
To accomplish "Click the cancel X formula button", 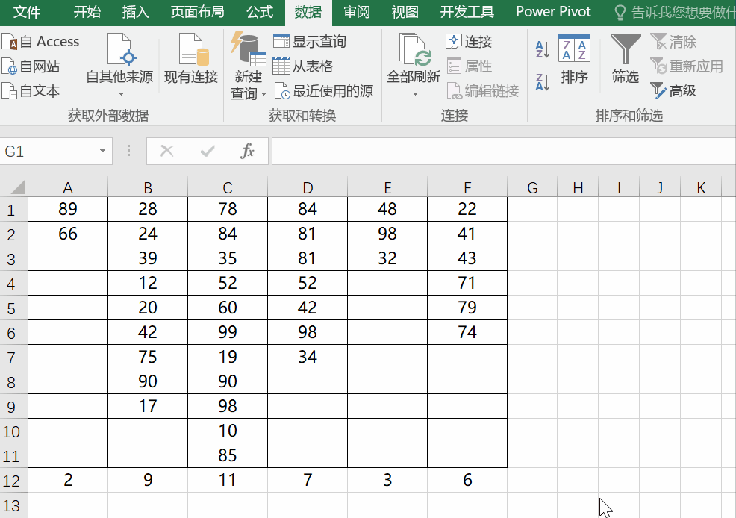I will (x=166, y=151).
